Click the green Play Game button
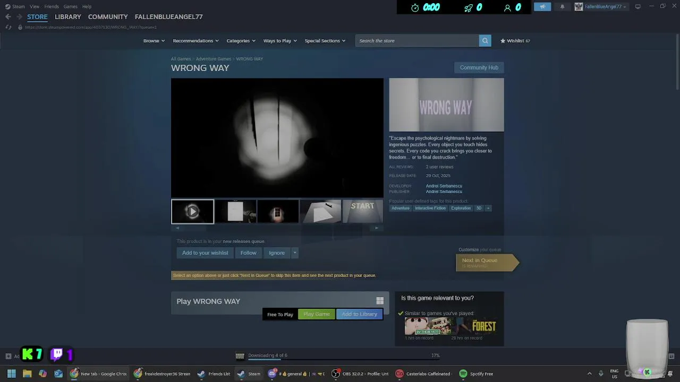 (x=317, y=314)
